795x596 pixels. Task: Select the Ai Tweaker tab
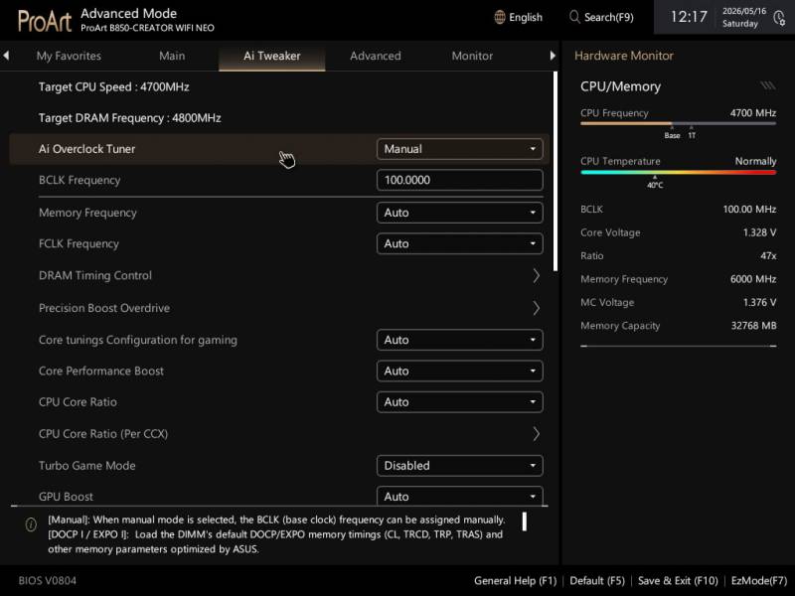click(271, 56)
